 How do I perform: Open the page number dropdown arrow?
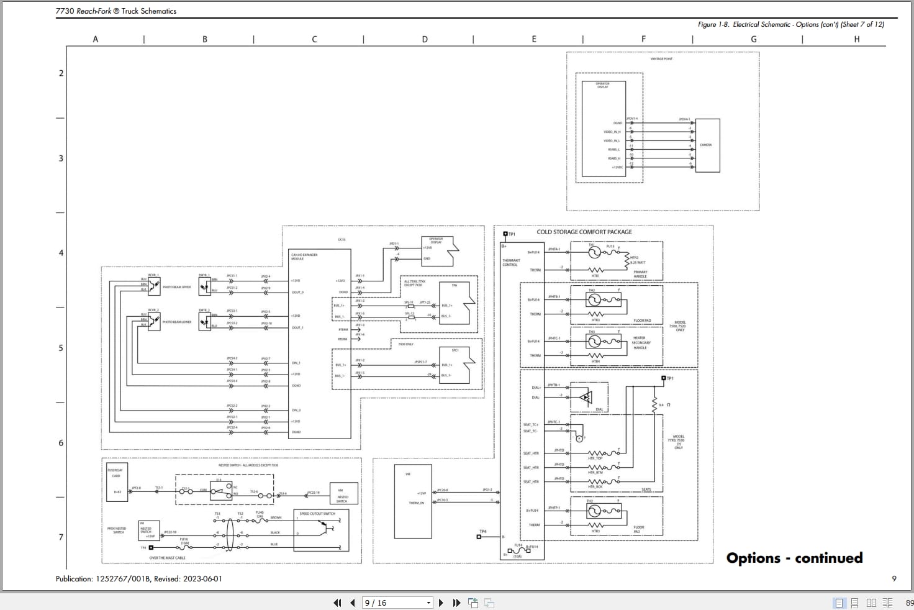pyautogui.click(x=428, y=603)
